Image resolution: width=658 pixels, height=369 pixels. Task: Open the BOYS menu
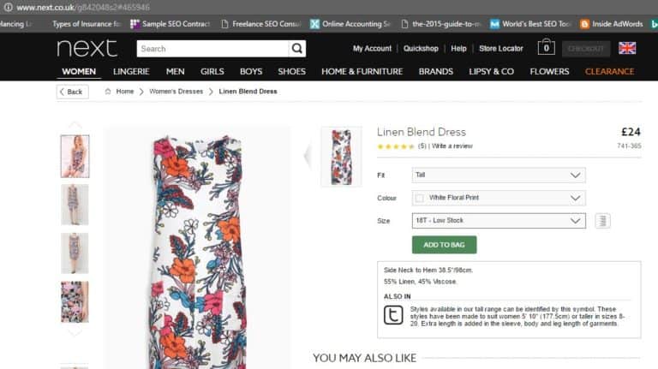tap(251, 71)
